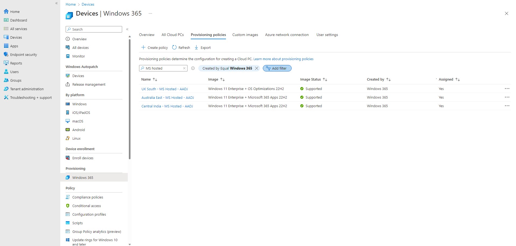Refresh the provisioning policies list

pyautogui.click(x=181, y=47)
